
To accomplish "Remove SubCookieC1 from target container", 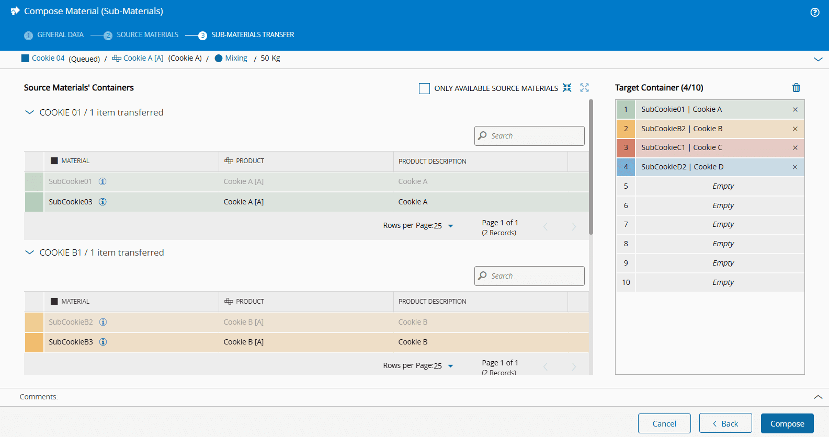I will click(795, 148).
